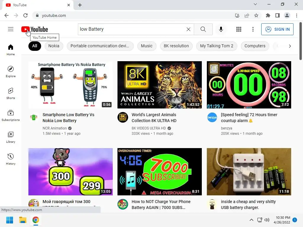This screenshot has width=303, height=227.
Task: Toggle Chrome side panel
Action: pos(277,15)
